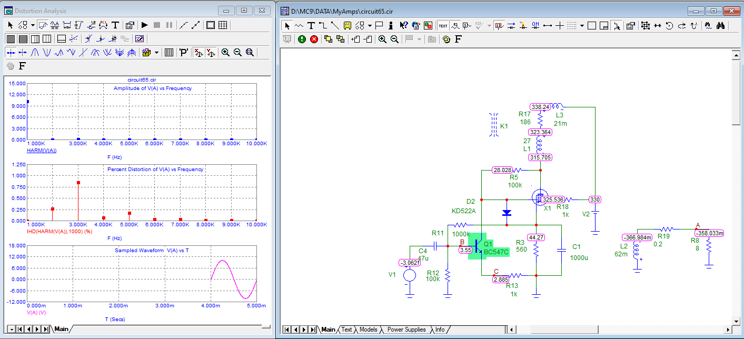744x339 pixels.
Task: Click the binoculars Find icon
Action: pos(721,25)
